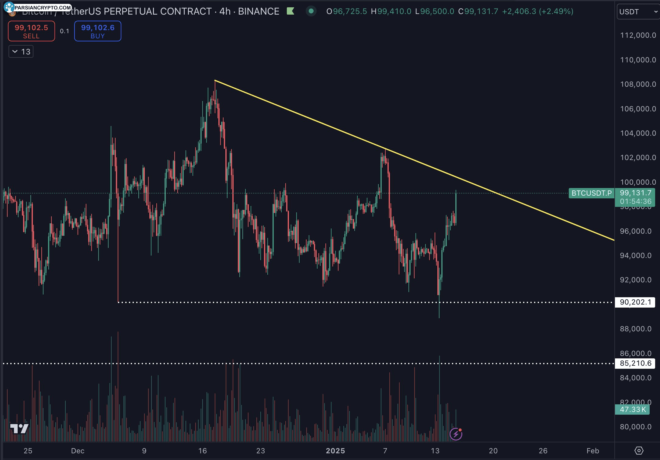Click the blue BUY 99,102.6 button
Screen dimensions: 660x460
98,31
